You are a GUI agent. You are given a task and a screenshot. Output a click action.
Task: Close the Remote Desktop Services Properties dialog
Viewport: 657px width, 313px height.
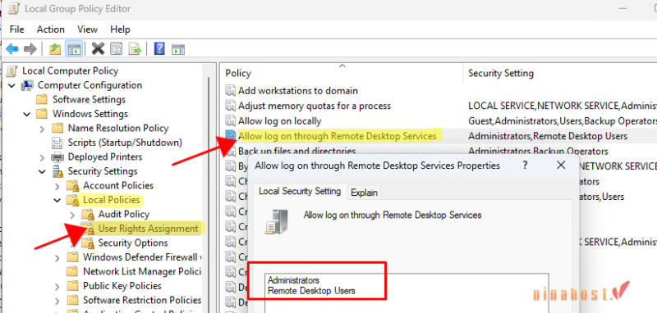click(561, 165)
